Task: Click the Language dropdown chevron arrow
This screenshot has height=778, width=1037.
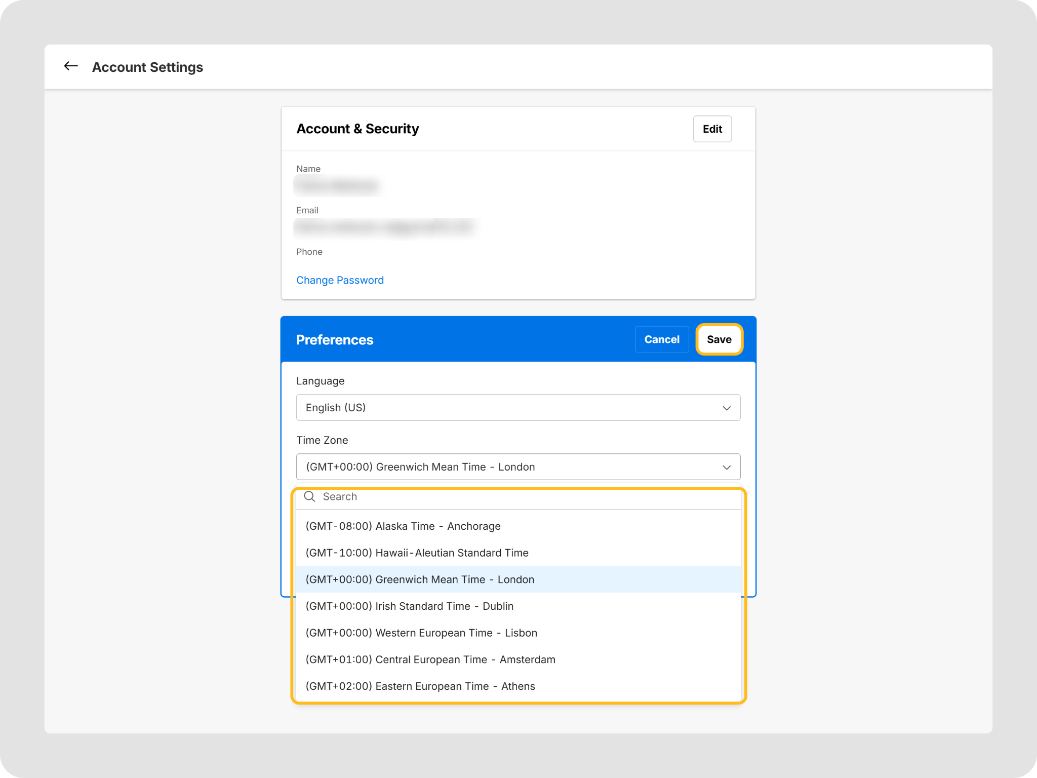Action: (726, 408)
